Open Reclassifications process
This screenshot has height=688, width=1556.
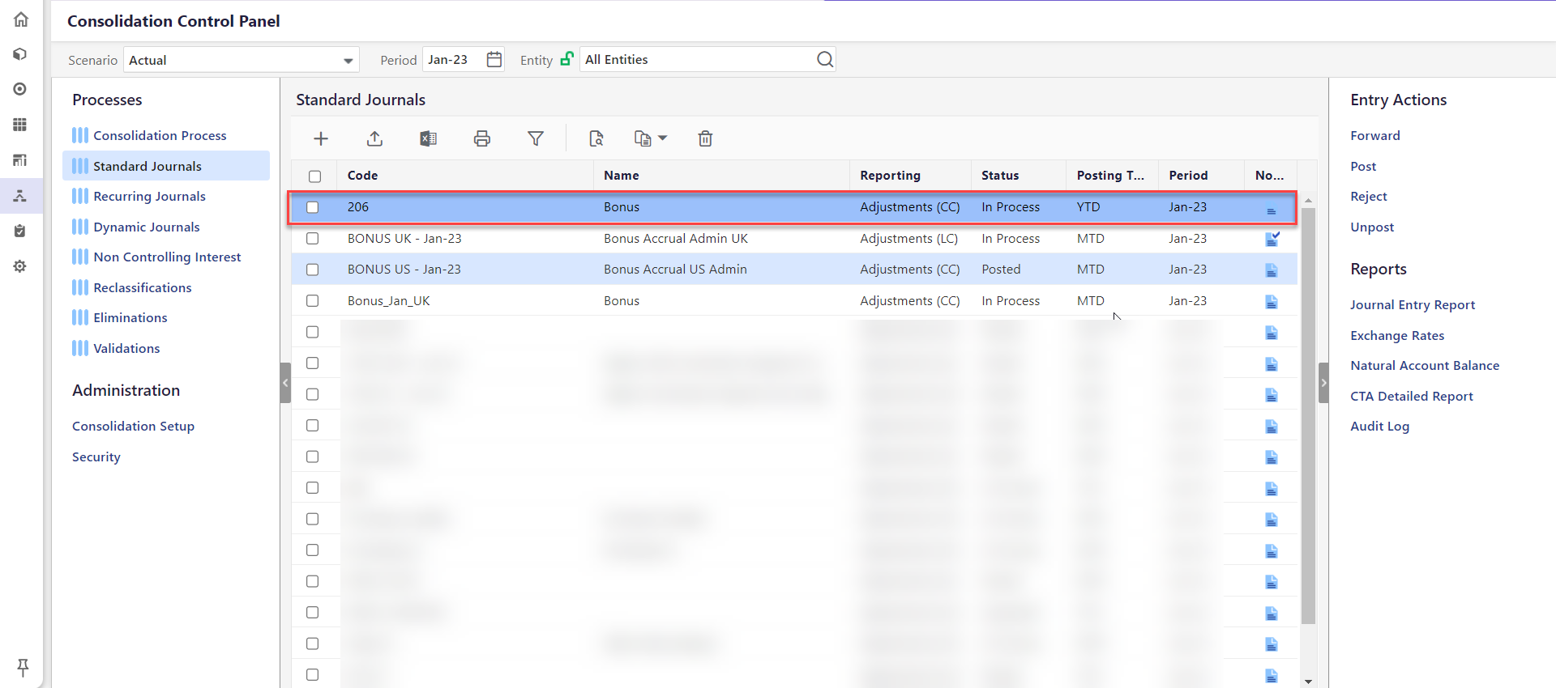coord(142,287)
